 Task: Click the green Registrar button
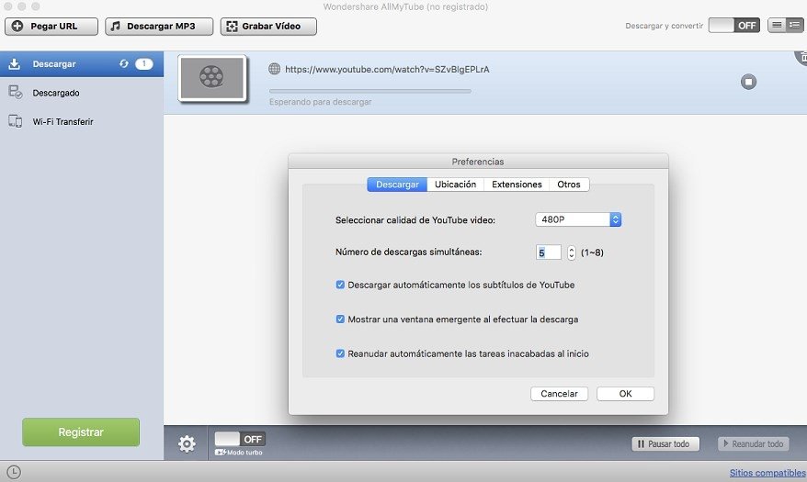click(x=81, y=432)
